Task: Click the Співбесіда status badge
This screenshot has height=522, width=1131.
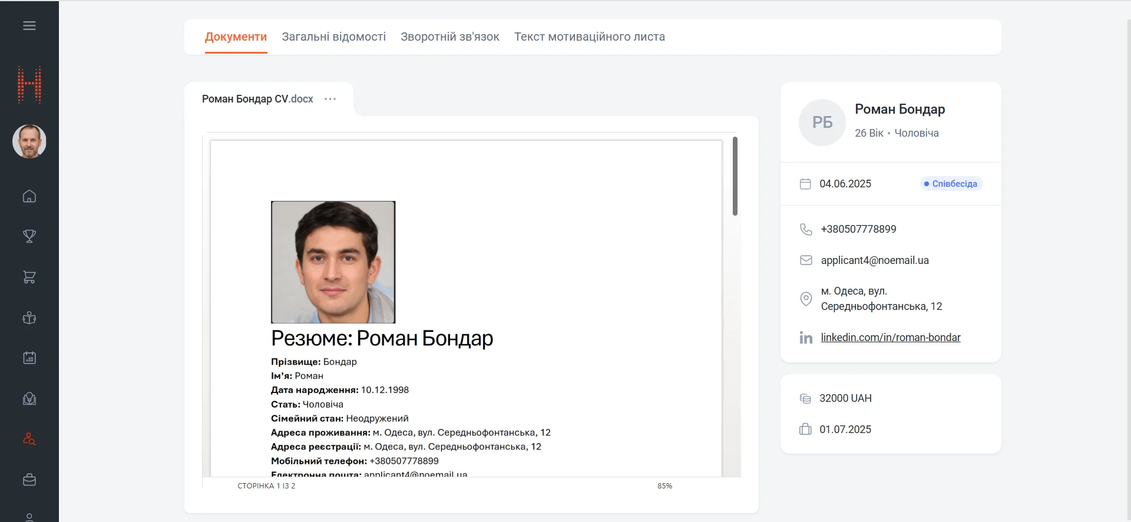Action: coord(951,184)
